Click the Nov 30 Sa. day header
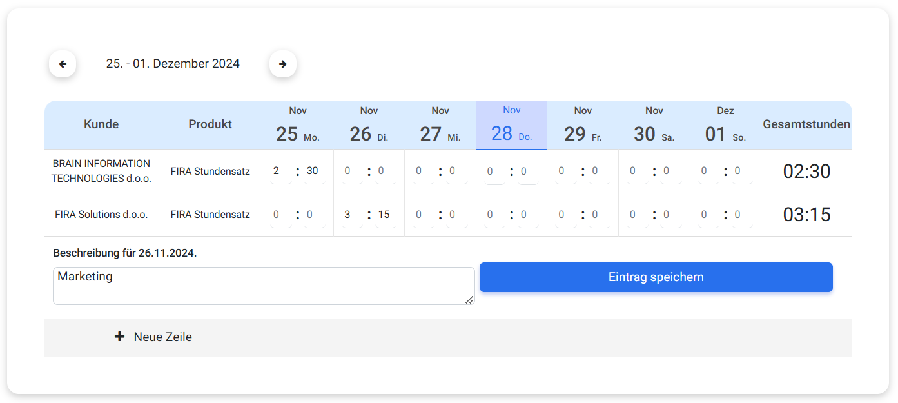 pyautogui.click(x=654, y=125)
